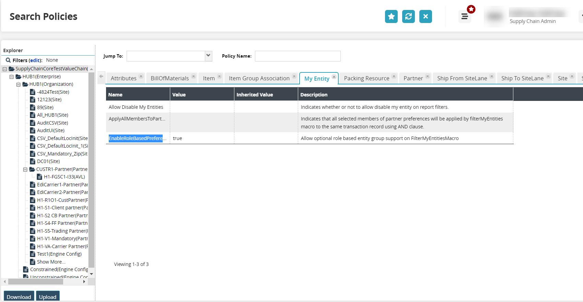Image resolution: width=583 pixels, height=302 pixels.
Task: Open the Jump To dropdown
Action: [x=208, y=56]
